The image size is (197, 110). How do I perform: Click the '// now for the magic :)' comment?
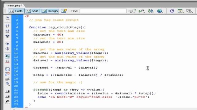point(58,82)
